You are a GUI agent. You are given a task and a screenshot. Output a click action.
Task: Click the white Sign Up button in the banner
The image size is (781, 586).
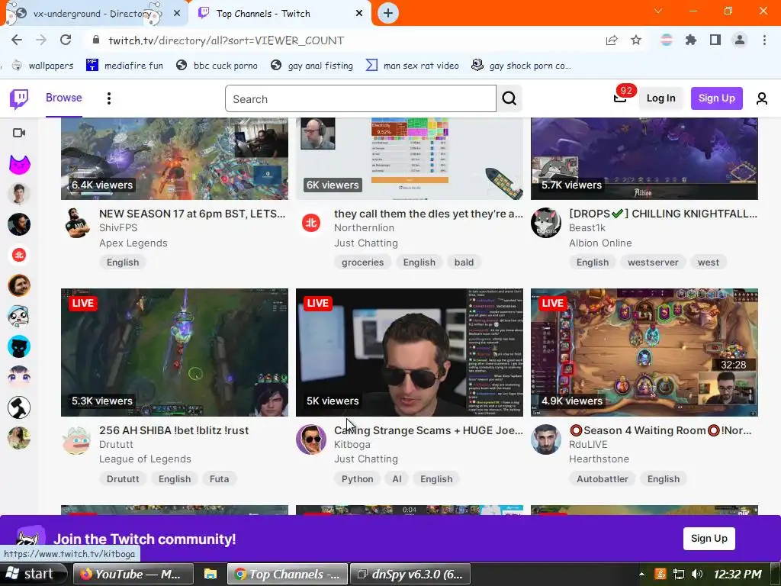[x=709, y=538]
